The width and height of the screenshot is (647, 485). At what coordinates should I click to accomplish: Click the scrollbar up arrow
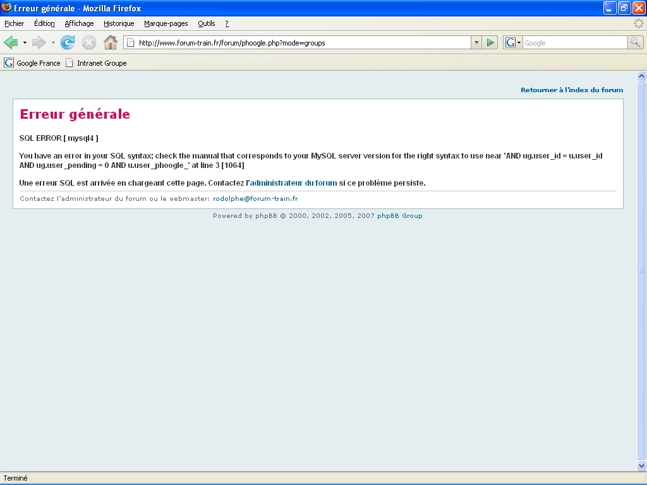pyautogui.click(x=642, y=76)
